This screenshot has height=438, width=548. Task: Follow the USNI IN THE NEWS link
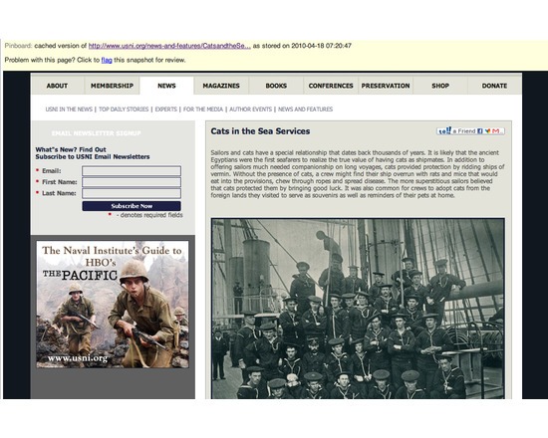coord(69,109)
